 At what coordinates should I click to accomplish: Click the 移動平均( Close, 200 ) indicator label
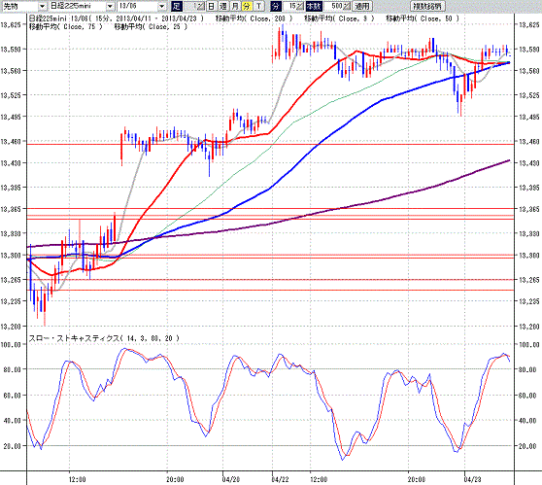[254, 18]
